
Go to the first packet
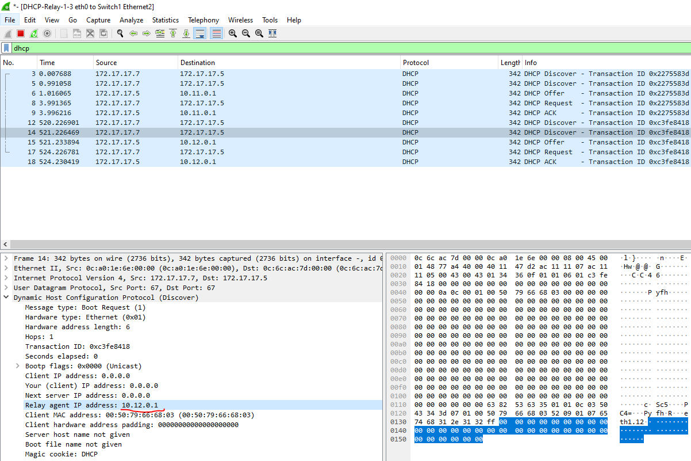coord(173,33)
